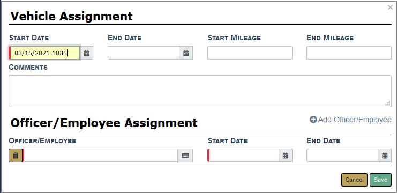Focus the Start Date field showing 03/15/2021 1035
The height and width of the screenshot is (193, 397).
coord(45,53)
